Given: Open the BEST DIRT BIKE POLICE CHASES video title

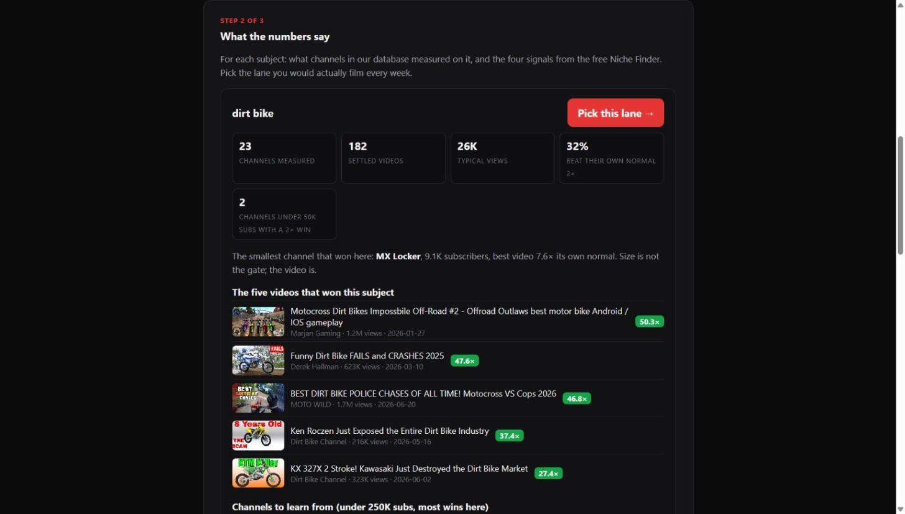Looking at the screenshot, I should [423, 393].
